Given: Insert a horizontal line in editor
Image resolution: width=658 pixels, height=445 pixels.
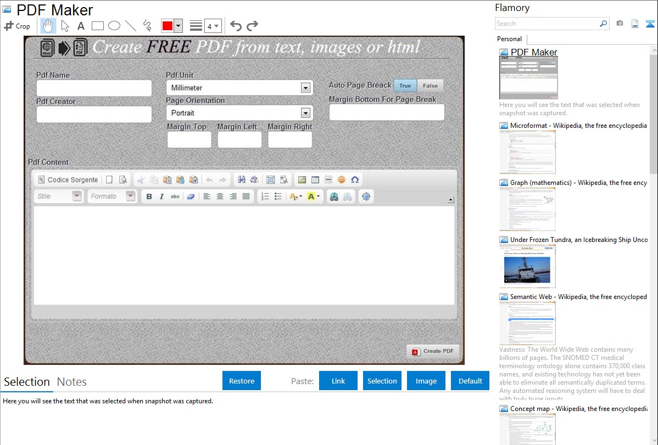Looking at the screenshot, I should click(328, 179).
